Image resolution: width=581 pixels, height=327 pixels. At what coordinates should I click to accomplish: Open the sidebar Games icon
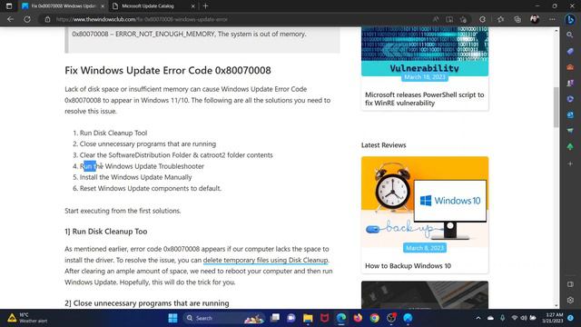(x=570, y=83)
